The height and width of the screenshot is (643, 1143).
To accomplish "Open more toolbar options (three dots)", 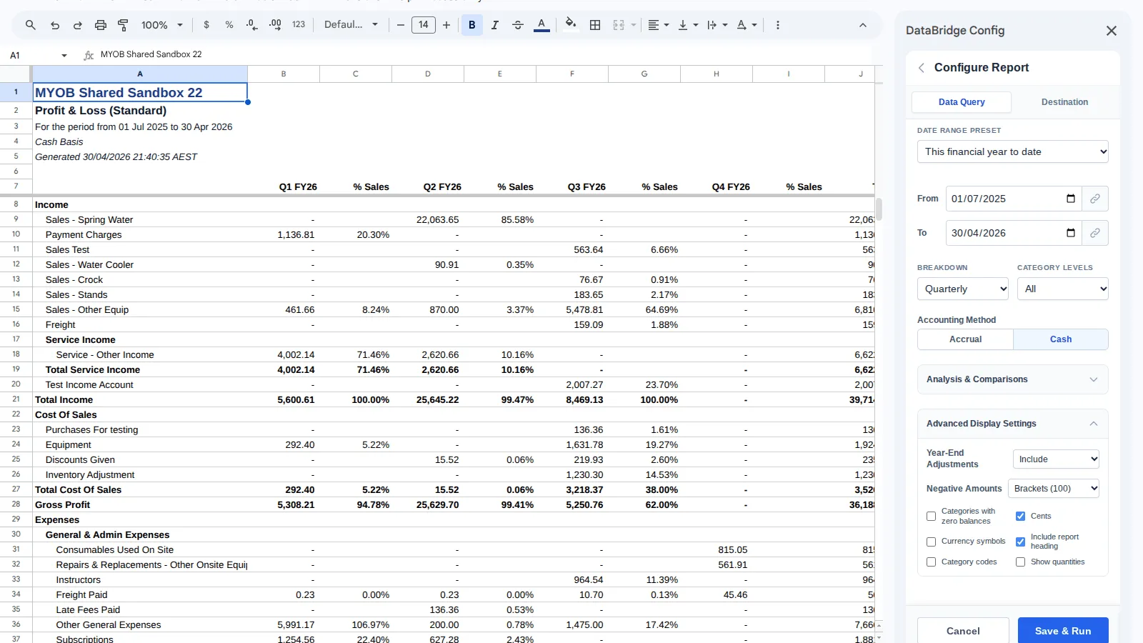I will pos(778,25).
